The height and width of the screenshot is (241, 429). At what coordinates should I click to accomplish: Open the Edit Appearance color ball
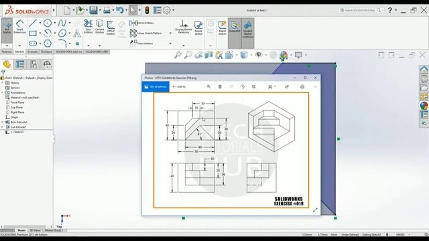pos(284,56)
